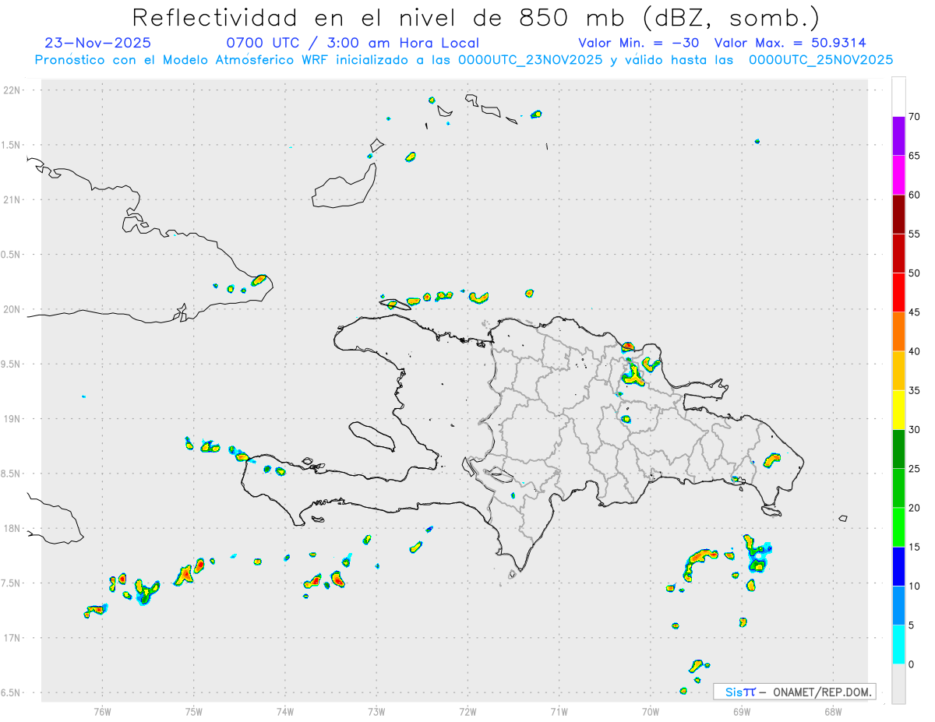Click the "40" colorbar label
Viewport: 935px width, 722px height.
point(914,351)
